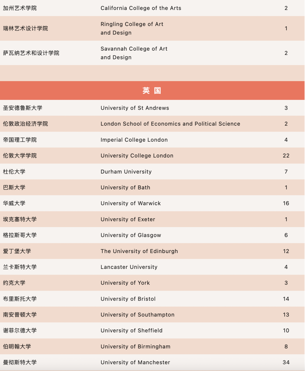
Task: Click the count 34 for University of Manchester
Action: 286,363
